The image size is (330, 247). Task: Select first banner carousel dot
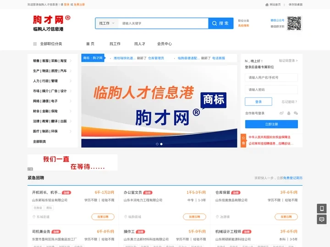pyautogui.click(x=157, y=144)
